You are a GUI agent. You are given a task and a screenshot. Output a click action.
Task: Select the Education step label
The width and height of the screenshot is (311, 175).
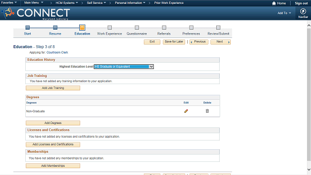pos(82,34)
